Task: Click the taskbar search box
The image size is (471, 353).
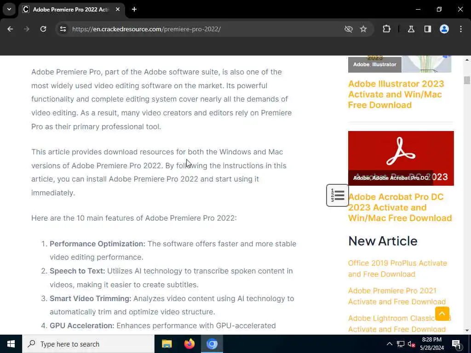Action: [x=88, y=344]
